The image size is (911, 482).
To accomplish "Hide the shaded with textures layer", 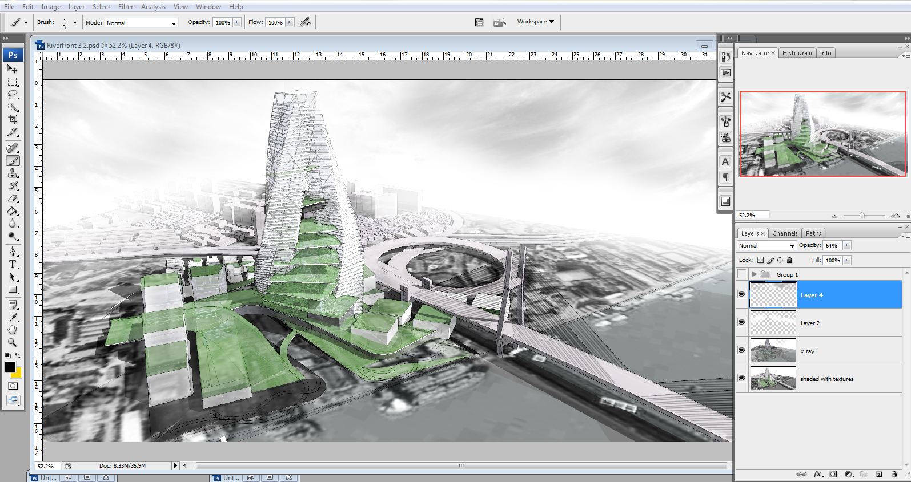I will pyautogui.click(x=741, y=378).
